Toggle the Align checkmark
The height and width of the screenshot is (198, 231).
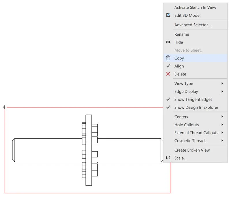click(168, 66)
